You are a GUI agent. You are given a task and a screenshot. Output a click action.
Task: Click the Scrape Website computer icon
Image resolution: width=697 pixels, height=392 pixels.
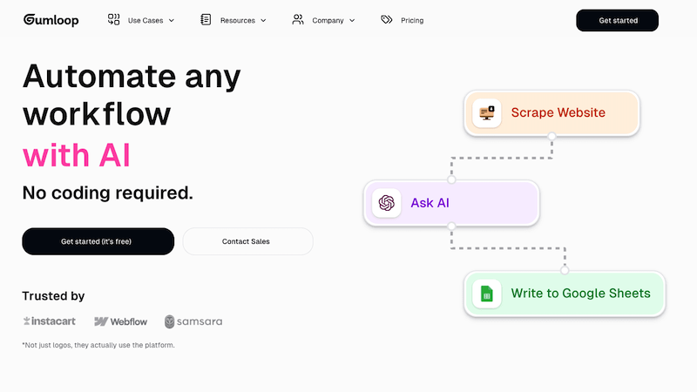487,113
